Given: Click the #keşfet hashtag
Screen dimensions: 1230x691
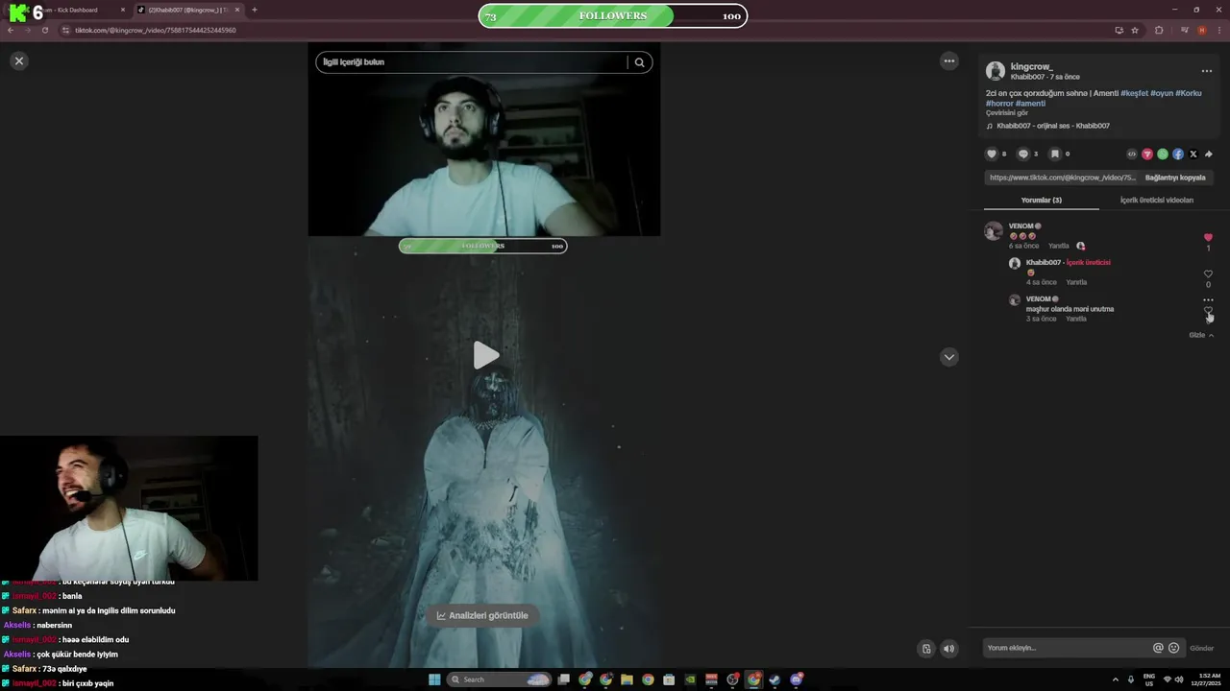Looking at the screenshot, I should point(1134,93).
